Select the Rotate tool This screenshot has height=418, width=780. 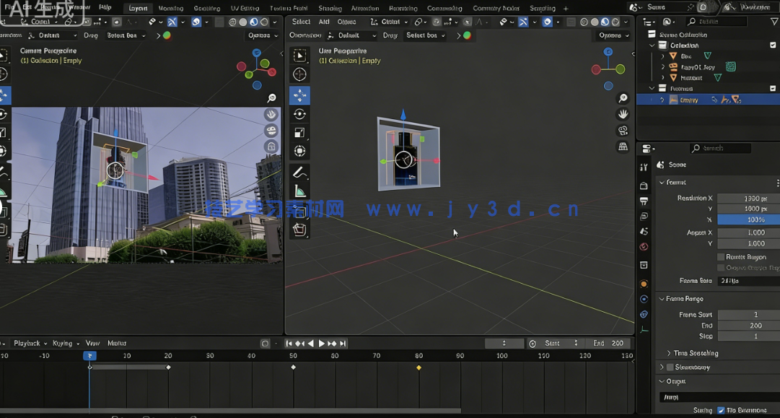[x=299, y=113]
